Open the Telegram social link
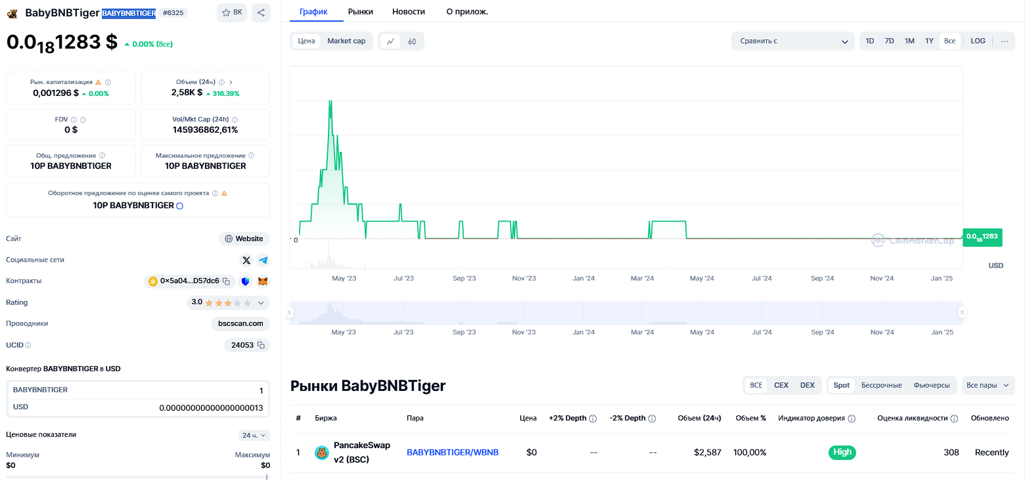Screen dimensions: 1025x481 [263, 260]
